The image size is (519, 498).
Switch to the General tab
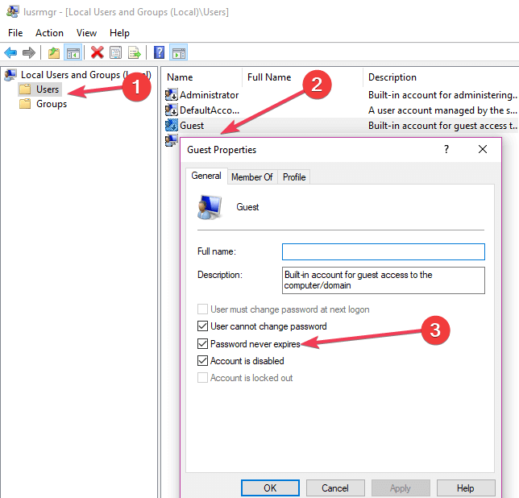pos(206,176)
